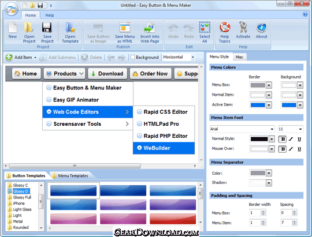Open font size 11 dropdown
The image size is (312, 237).
300,129
